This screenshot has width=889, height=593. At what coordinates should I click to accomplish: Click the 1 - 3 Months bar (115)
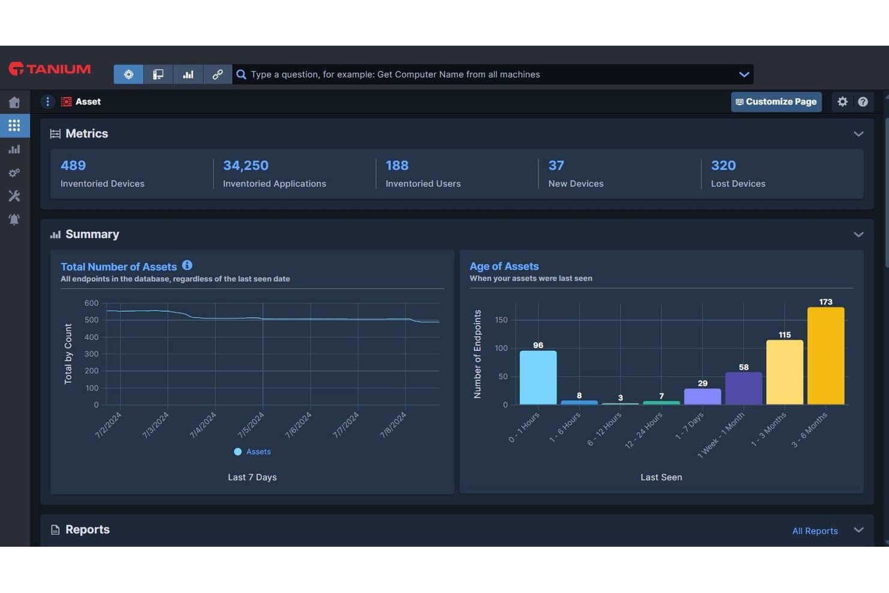[x=784, y=372]
